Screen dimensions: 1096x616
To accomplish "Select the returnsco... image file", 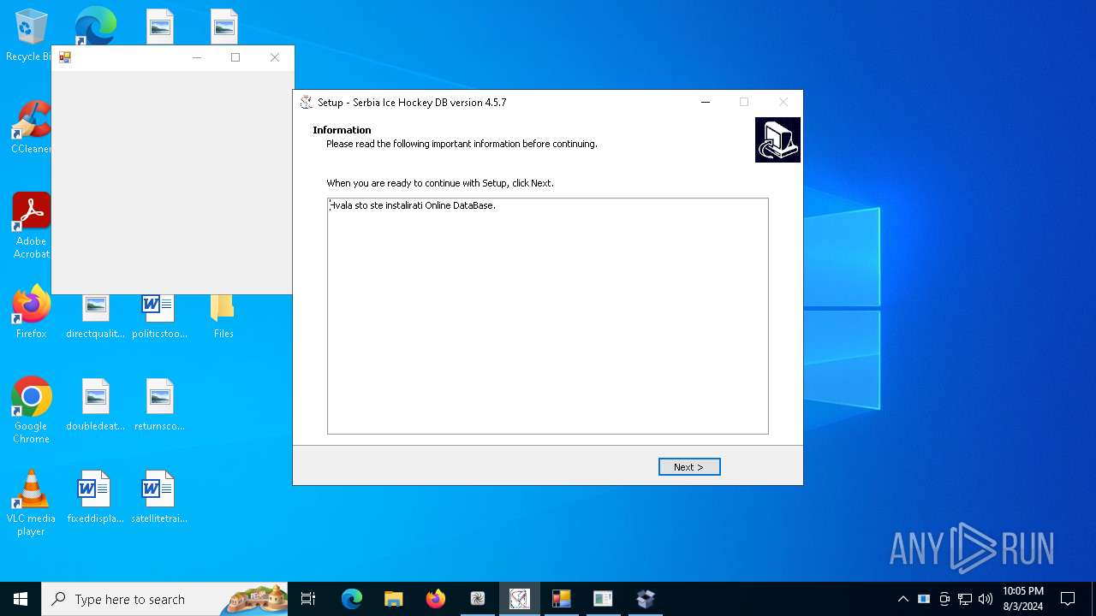I will pos(159,406).
